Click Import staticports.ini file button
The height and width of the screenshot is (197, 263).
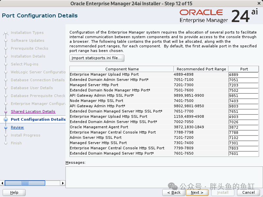[97, 58]
